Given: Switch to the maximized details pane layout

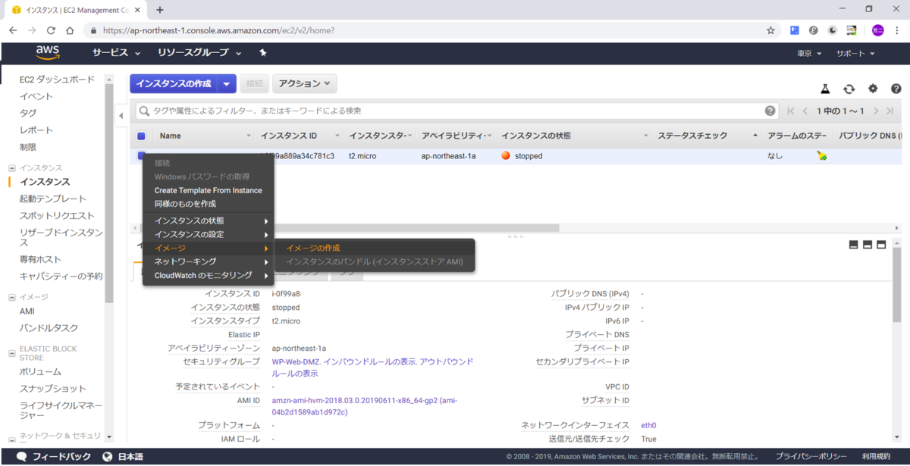Looking at the screenshot, I should [x=881, y=245].
